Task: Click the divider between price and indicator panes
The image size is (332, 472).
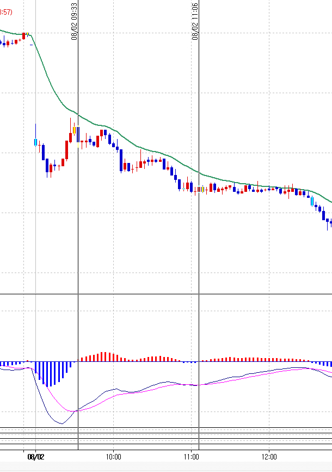Action: pos(166,294)
